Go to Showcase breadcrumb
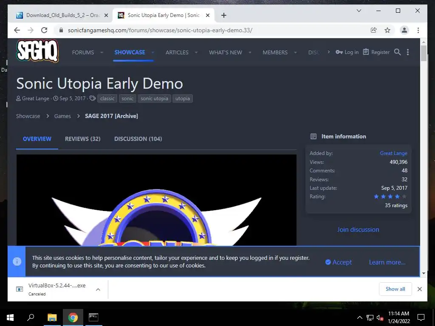The height and width of the screenshot is (326, 435). [x=28, y=116]
